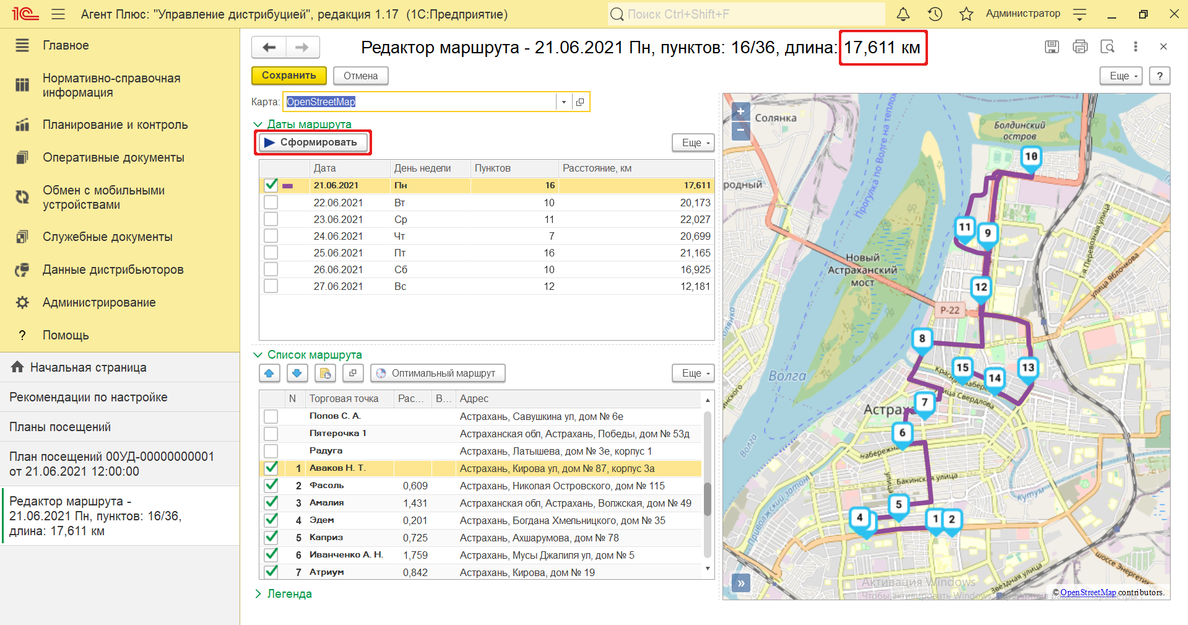The image size is (1188, 625).
Task: Click the back arrow navigation button
Action: click(269, 47)
